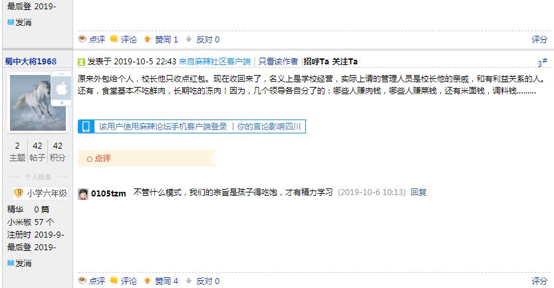This screenshot has width=554, height=288.
Task: Reply to 0105tzm's comment via 回复
Action: point(418,192)
